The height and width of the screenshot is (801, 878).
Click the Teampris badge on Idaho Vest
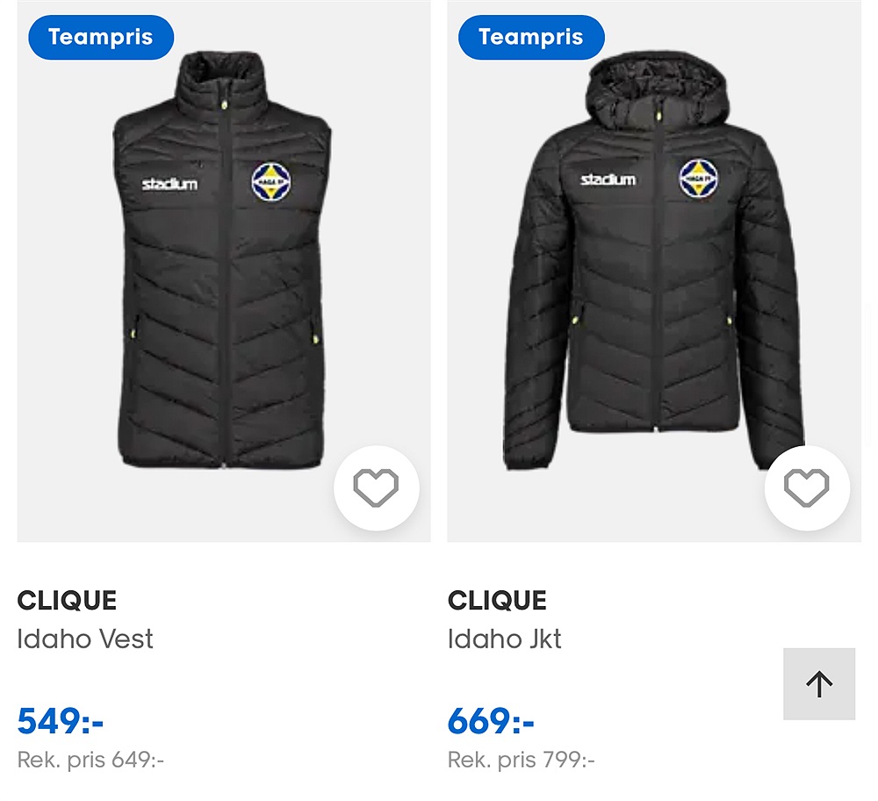pyautogui.click(x=101, y=38)
